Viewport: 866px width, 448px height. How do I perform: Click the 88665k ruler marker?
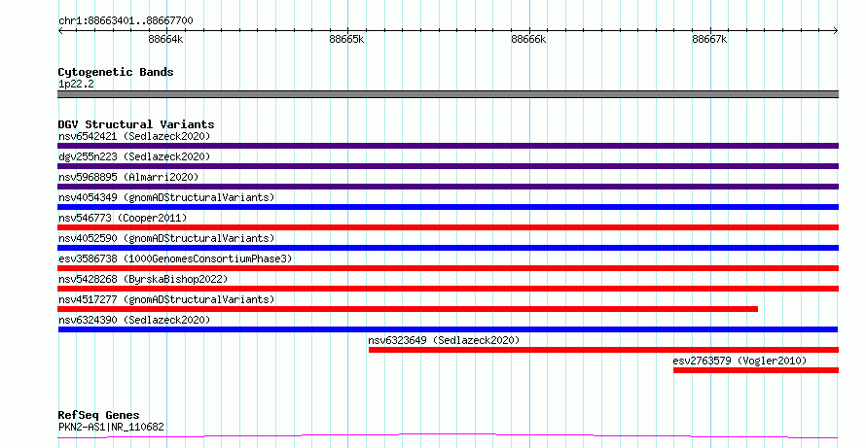[x=346, y=39]
